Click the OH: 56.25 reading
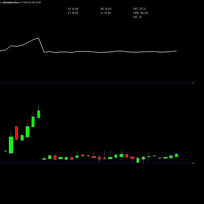 141,13
